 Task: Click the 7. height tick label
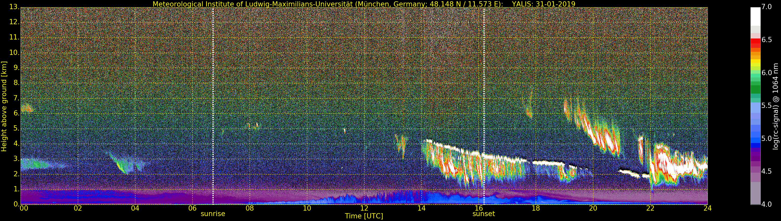click(x=16, y=98)
